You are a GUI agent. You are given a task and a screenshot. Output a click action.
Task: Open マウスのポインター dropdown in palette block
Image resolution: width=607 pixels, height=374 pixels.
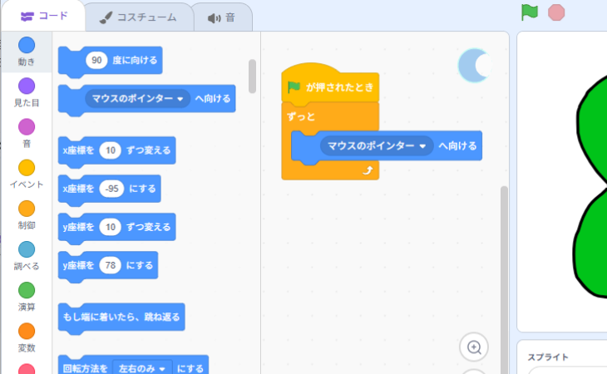coord(137,99)
